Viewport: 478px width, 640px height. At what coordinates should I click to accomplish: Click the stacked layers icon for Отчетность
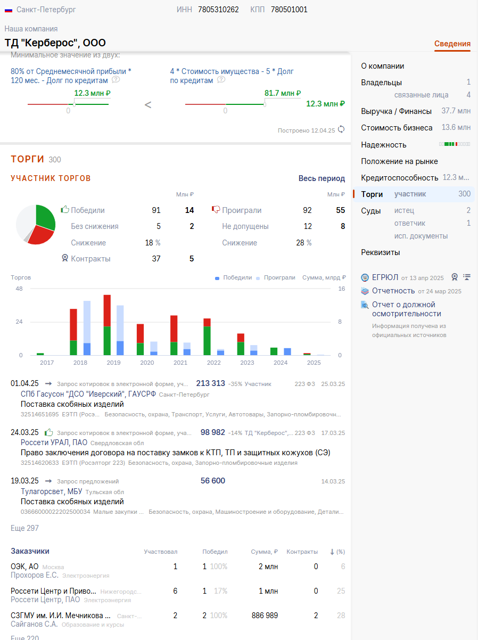(365, 291)
